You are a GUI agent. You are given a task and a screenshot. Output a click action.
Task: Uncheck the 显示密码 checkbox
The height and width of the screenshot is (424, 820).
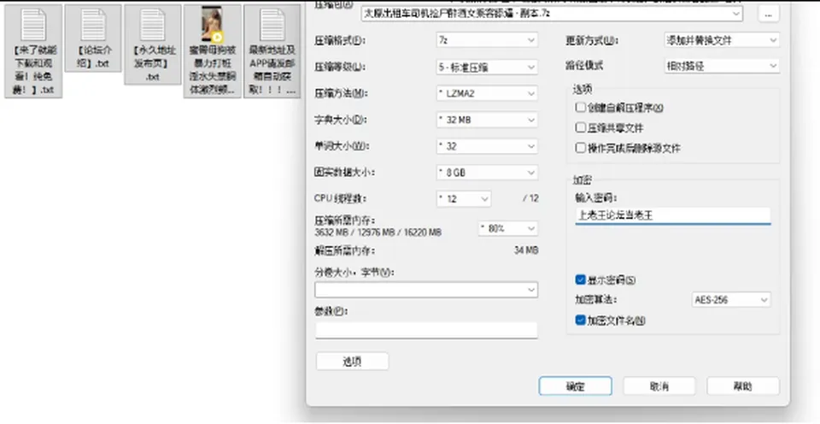580,280
